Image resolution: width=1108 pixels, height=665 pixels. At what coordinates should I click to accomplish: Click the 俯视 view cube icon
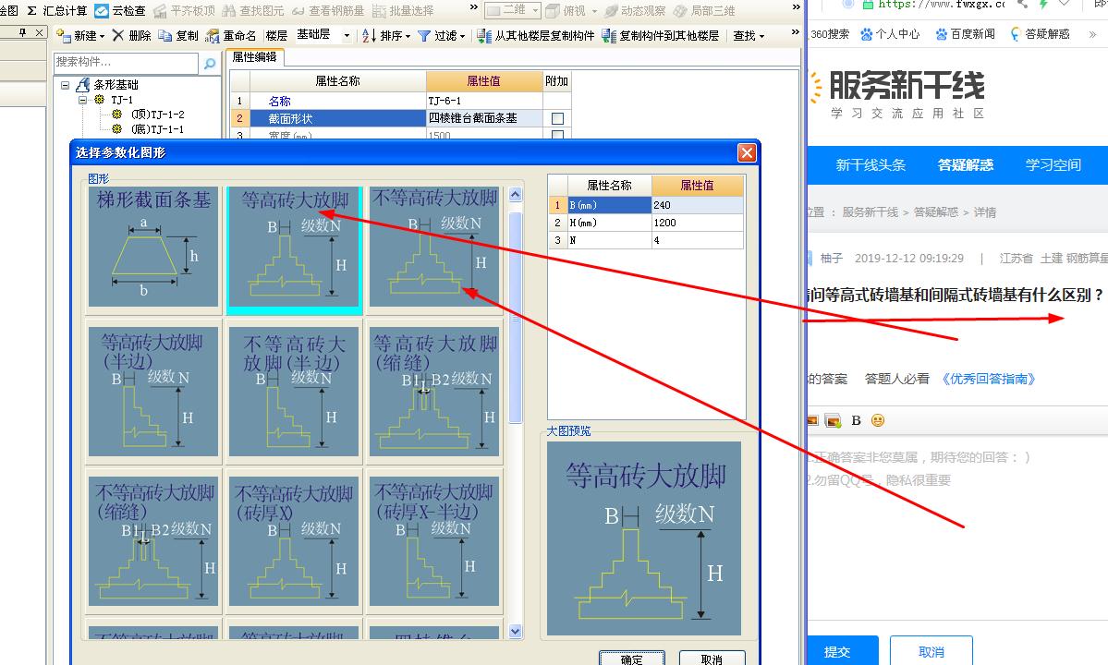(554, 10)
